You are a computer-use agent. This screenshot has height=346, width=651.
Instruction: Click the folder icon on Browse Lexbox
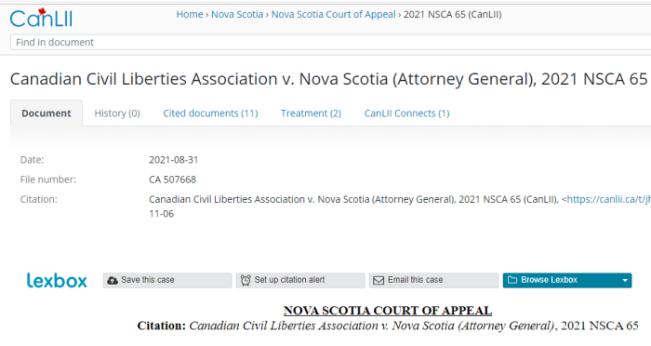point(512,280)
